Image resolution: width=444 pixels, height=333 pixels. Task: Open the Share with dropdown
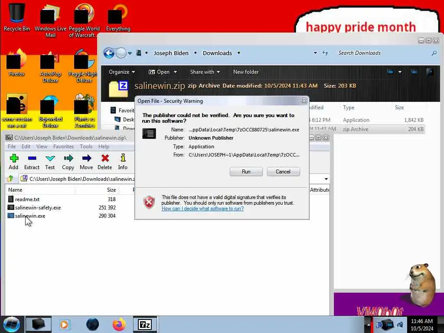(x=205, y=72)
